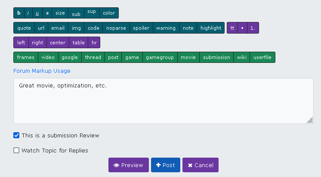Insert a warning tag
This screenshot has height=177, width=321.
[x=166, y=28]
